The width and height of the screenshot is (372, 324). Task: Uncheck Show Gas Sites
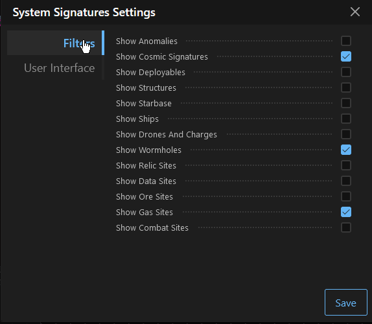pyautogui.click(x=346, y=212)
